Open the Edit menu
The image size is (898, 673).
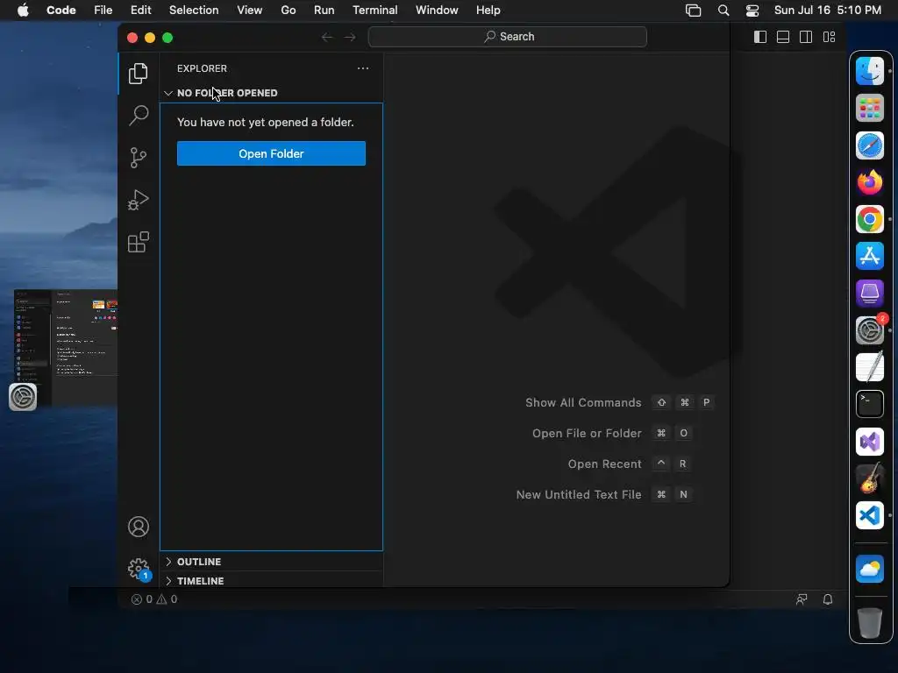coord(140,11)
